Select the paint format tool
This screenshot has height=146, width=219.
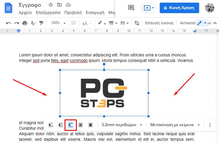[x=41, y=23]
